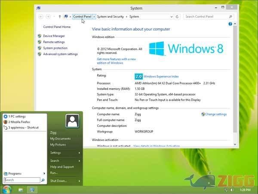258x194 pixels.
Task: Select Help and Support in Start menu
Action: click(x=62, y=167)
